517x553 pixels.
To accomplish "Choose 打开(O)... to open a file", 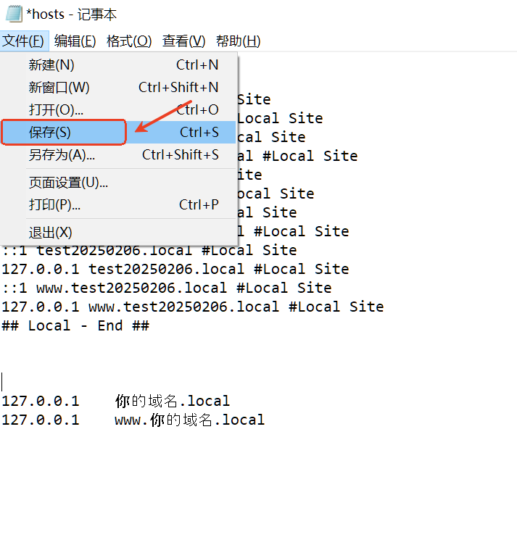I will click(x=56, y=110).
